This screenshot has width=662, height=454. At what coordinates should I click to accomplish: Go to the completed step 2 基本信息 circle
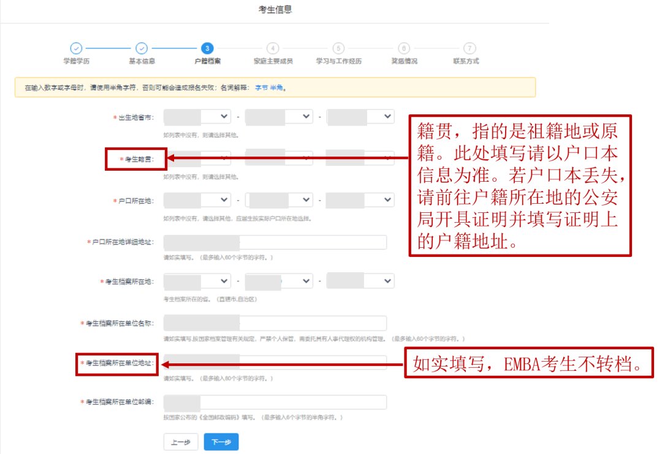coord(142,48)
